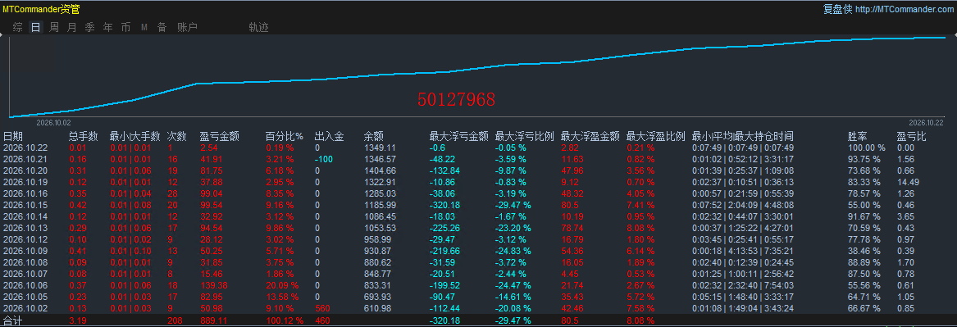
Task: Click the 盈亏金额 column header
Action: 219,136
